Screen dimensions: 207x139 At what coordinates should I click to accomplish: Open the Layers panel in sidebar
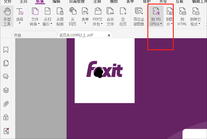click(x=6, y=90)
